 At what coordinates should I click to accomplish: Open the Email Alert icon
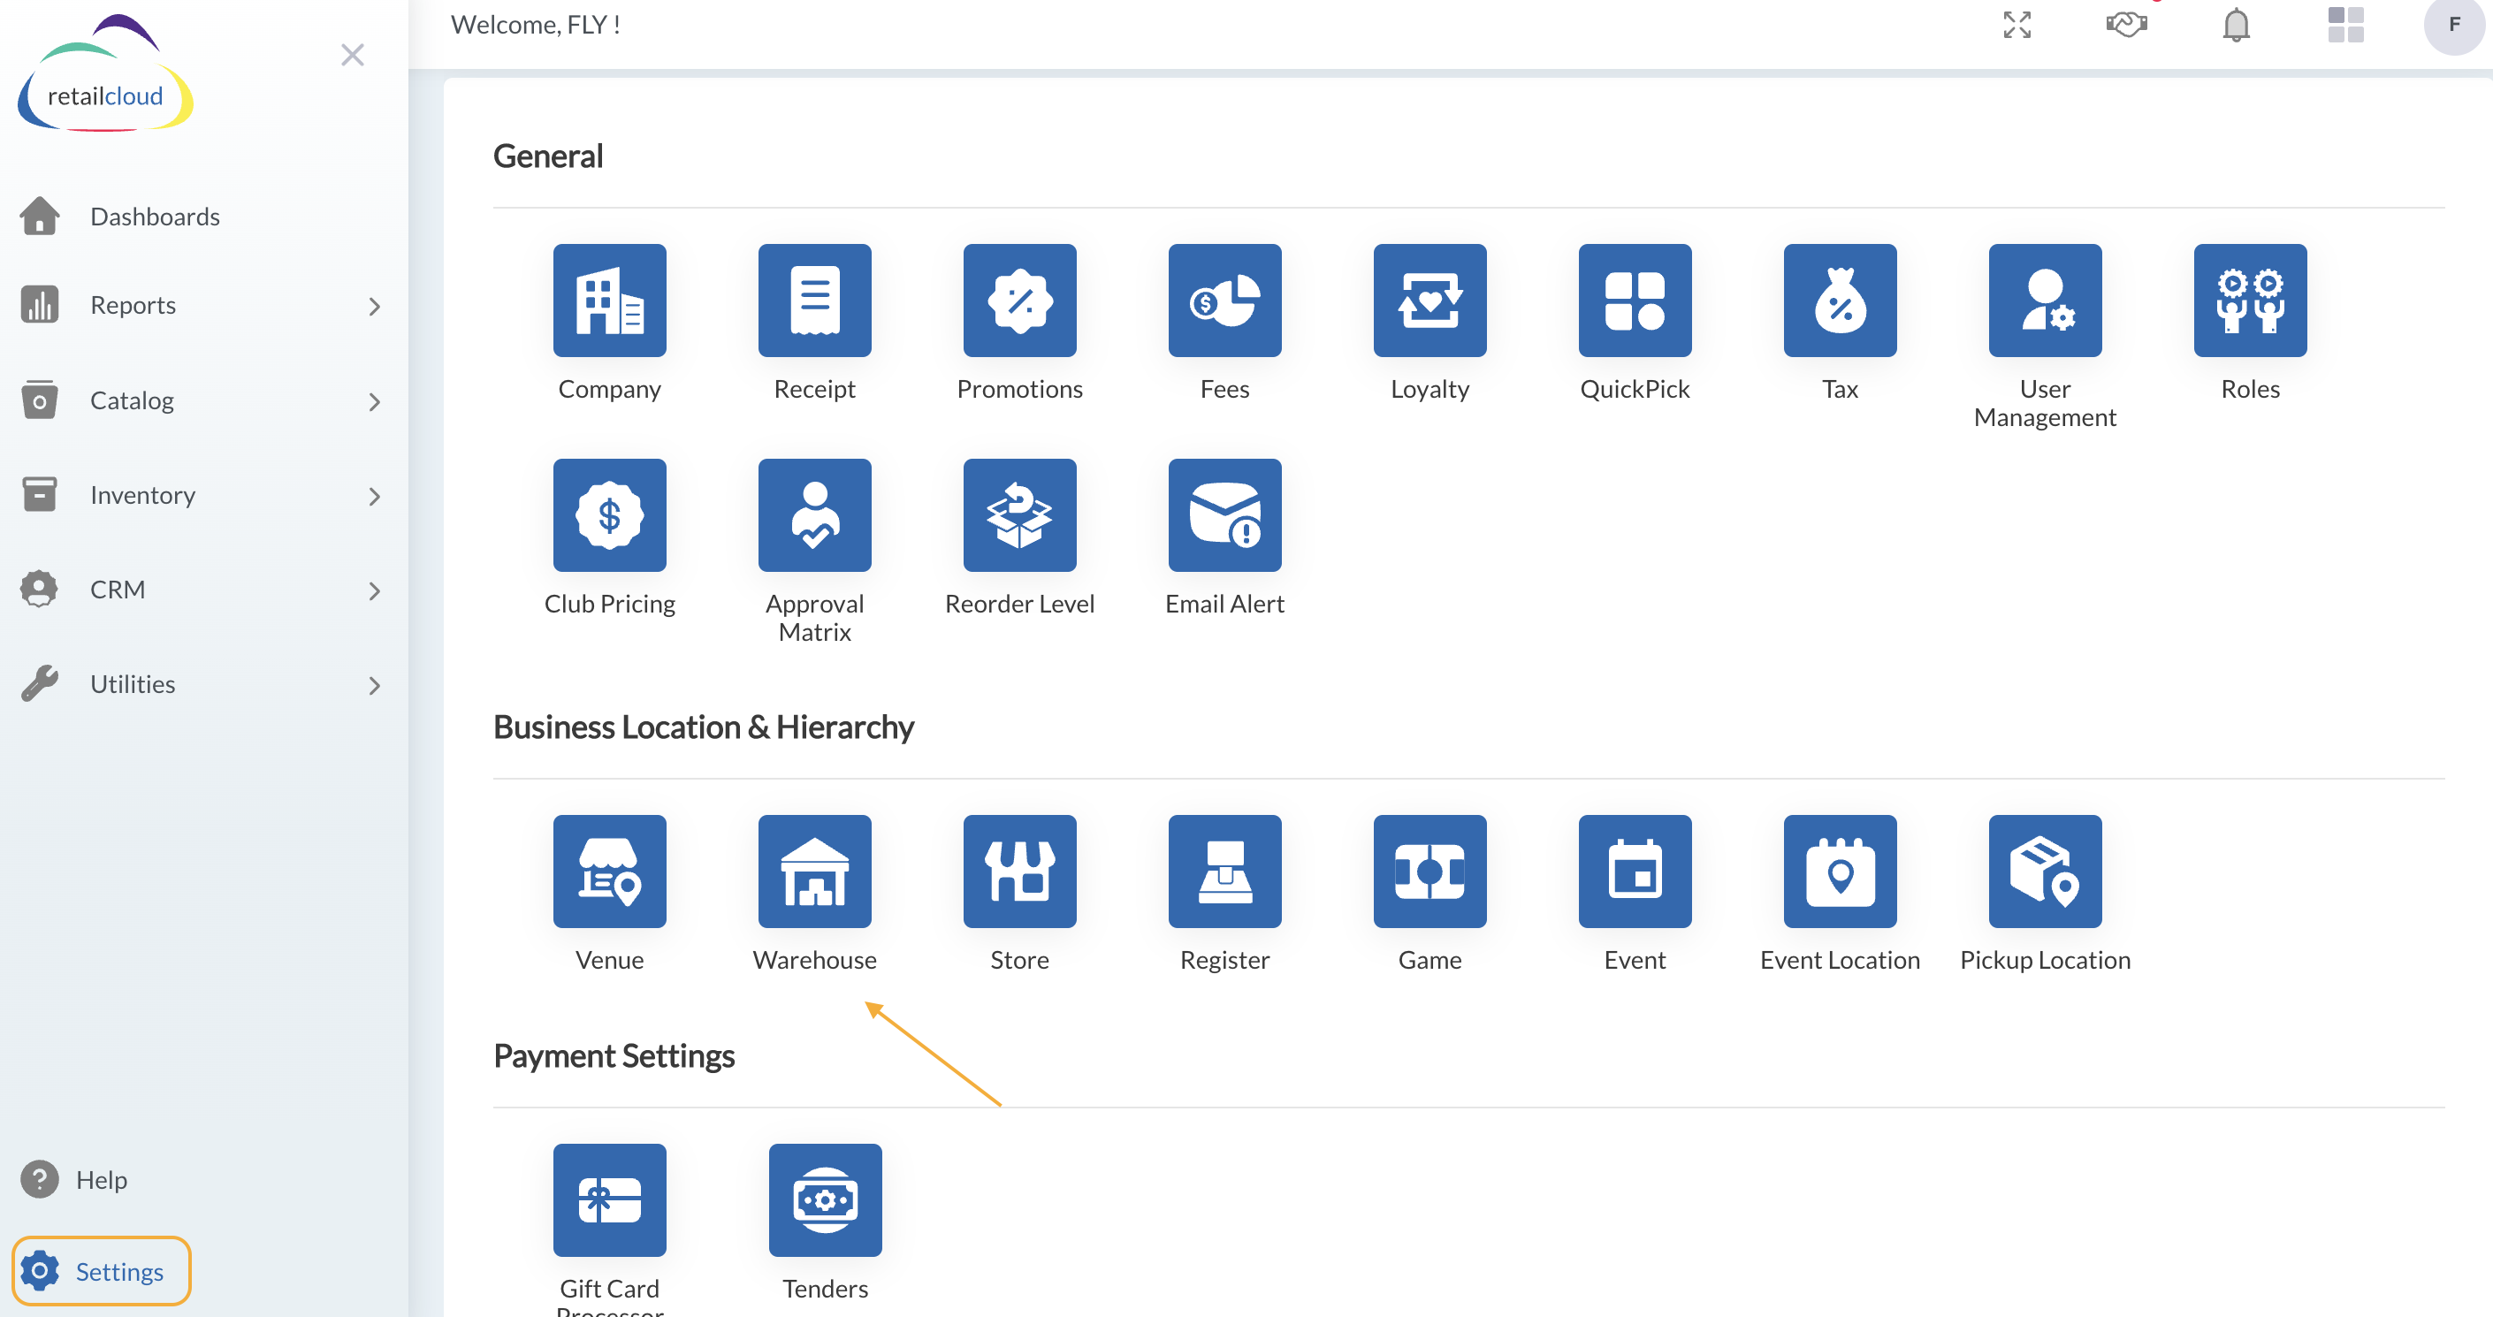pyautogui.click(x=1225, y=514)
